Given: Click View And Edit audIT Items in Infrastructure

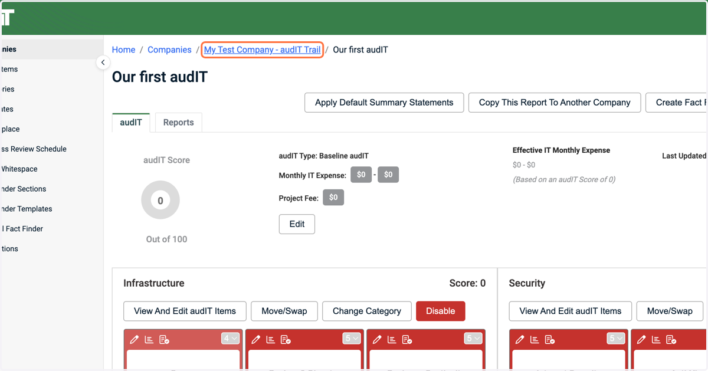Looking at the screenshot, I should 185,311.
